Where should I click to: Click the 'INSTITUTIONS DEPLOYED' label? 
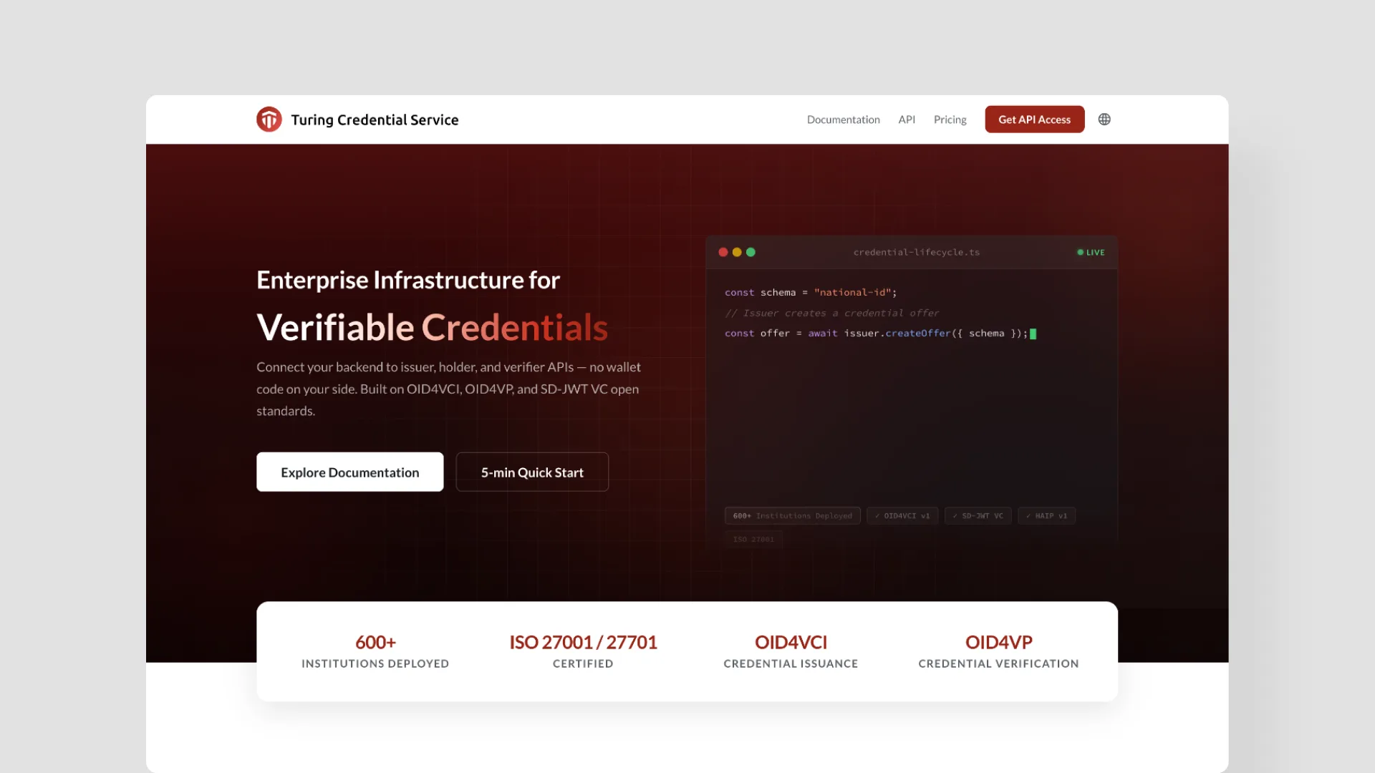[x=375, y=664]
